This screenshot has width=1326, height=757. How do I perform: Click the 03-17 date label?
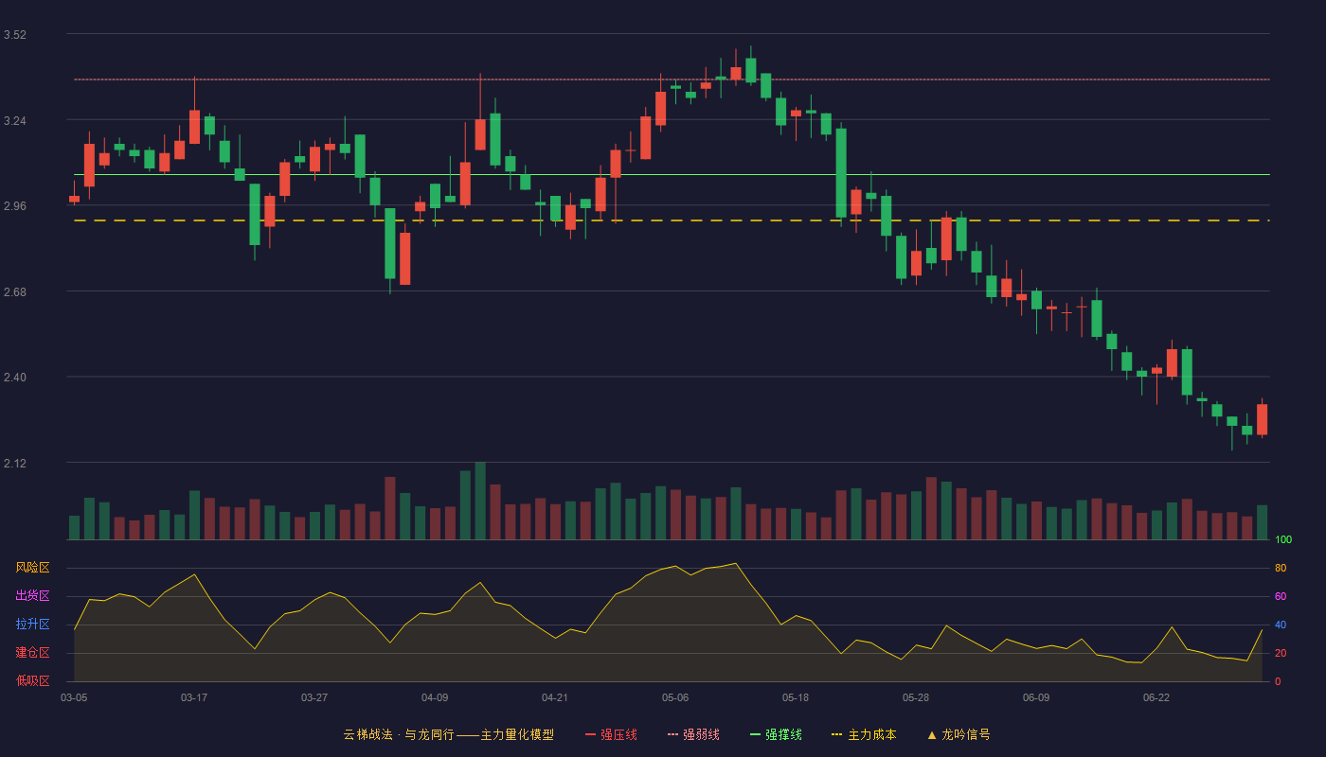[194, 697]
